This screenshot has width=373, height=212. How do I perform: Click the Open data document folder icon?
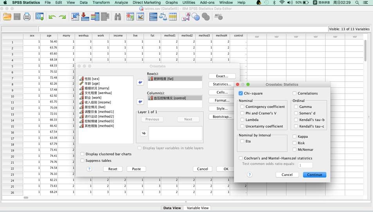pyautogui.click(x=7, y=17)
